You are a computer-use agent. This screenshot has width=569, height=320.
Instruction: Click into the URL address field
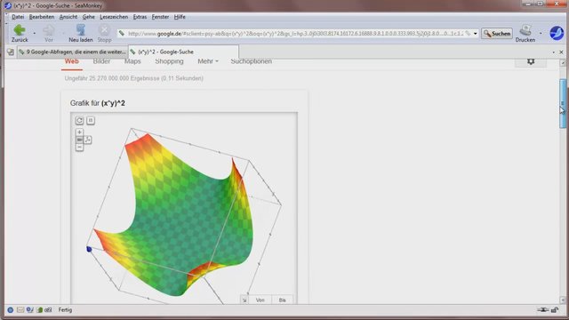[296, 34]
